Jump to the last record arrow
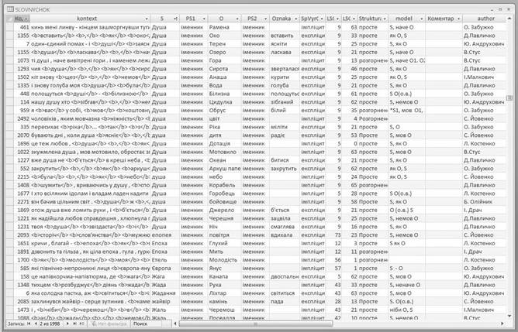This screenshot has height=332, width=518. coord(74,323)
